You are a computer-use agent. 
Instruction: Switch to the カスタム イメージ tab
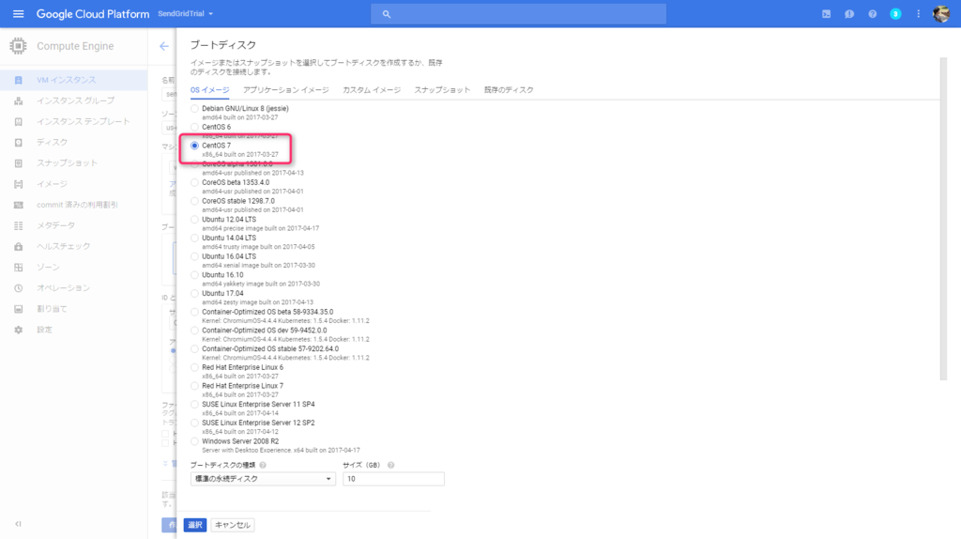tap(372, 90)
